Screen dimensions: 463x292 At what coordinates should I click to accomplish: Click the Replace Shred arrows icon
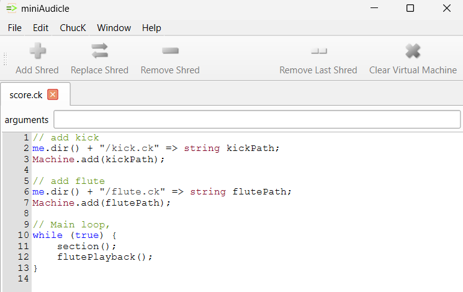click(99, 51)
